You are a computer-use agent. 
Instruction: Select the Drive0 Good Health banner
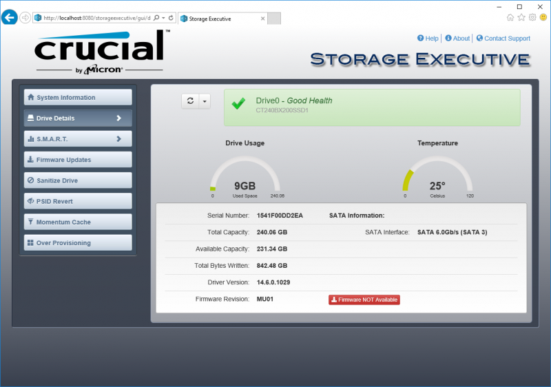point(372,107)
